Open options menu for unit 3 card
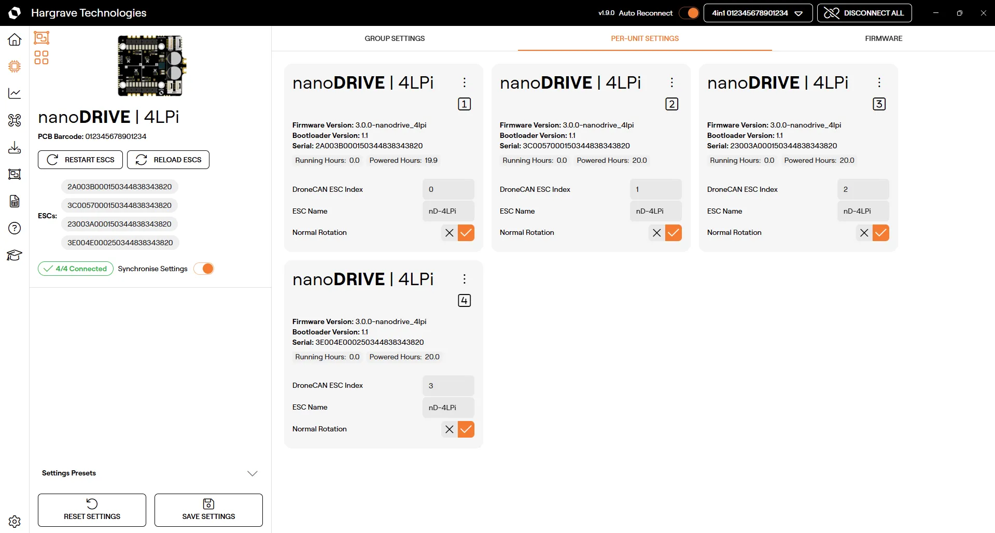The height and width of the screenshot is (533, 995). [879, 82]
